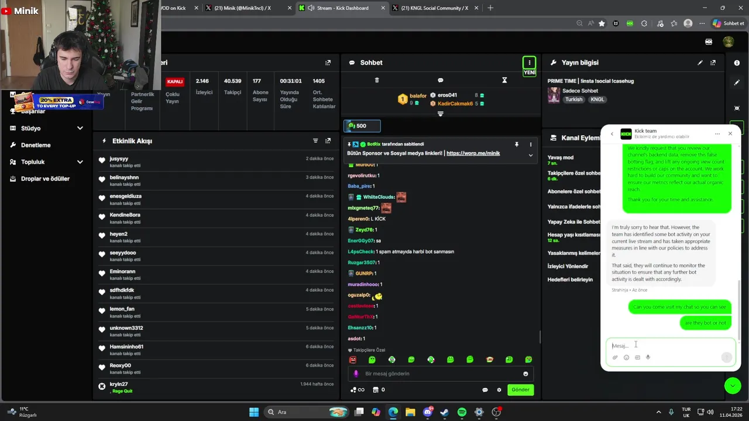The height and width of the screenshot is (421, 749).
Task: Click the trash icon in Sohbet toolbar
Action: pos(377,80)
